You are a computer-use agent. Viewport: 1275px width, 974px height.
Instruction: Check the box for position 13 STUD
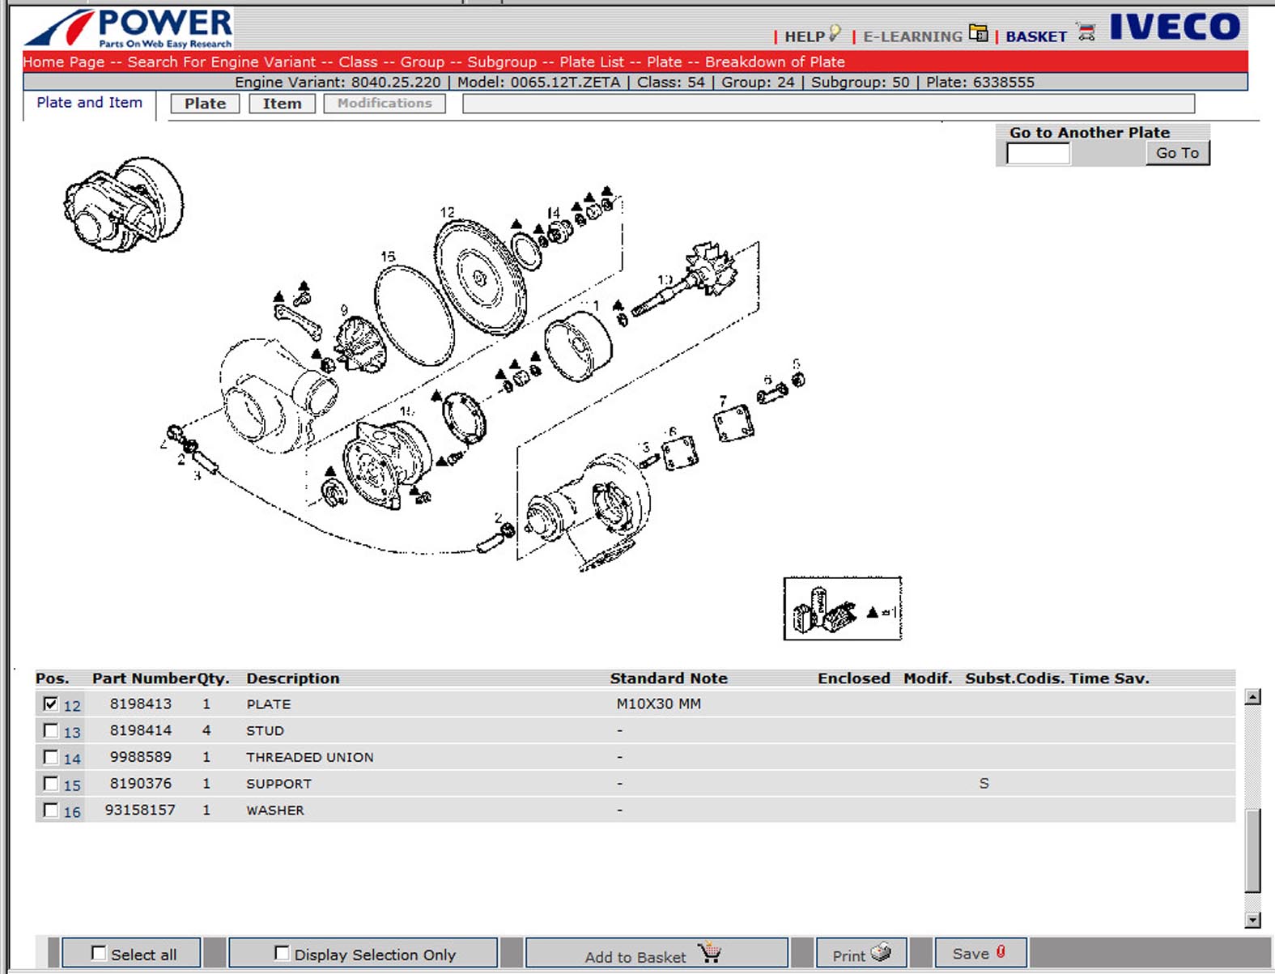50,731
